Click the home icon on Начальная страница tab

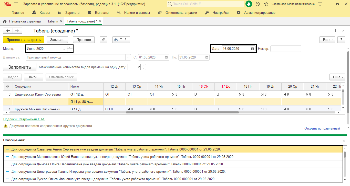pyautogui.click(x=5, y=21)
